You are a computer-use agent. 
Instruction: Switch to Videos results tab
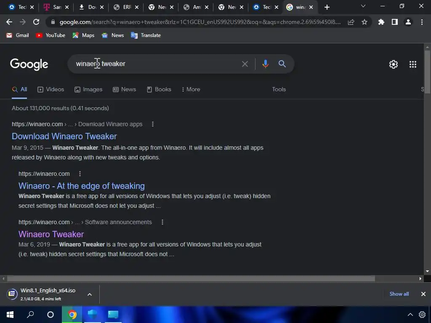[x=51, y=89]
